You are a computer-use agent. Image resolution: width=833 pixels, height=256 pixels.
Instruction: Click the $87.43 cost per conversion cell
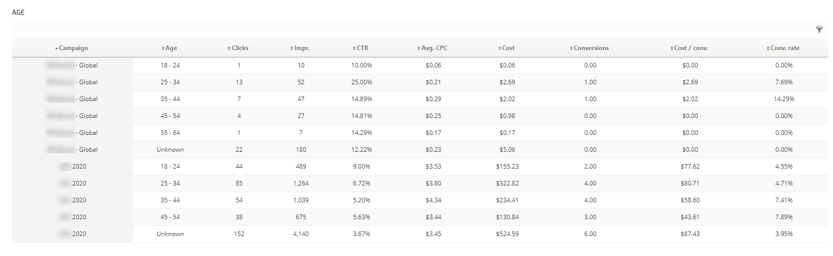click(690, 234)
